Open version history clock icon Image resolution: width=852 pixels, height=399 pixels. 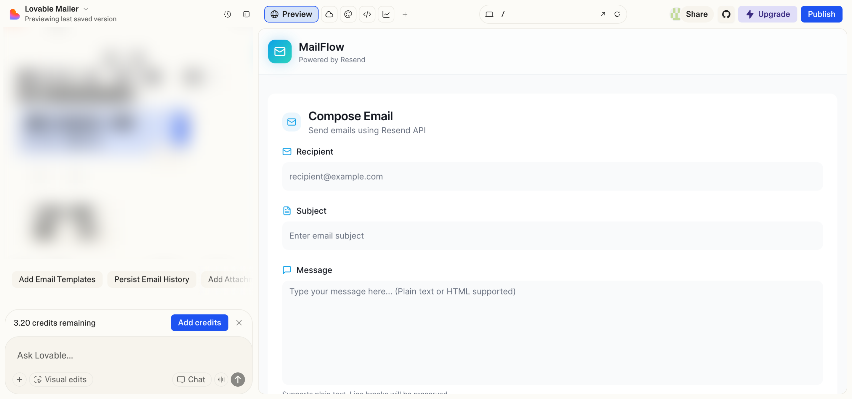227,14
